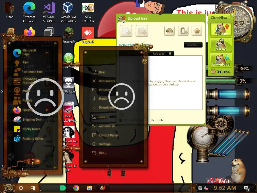This screenshot has height=193, width=257.
Task: Launch Command Prompt from start menu
Action: pos(25,81)
